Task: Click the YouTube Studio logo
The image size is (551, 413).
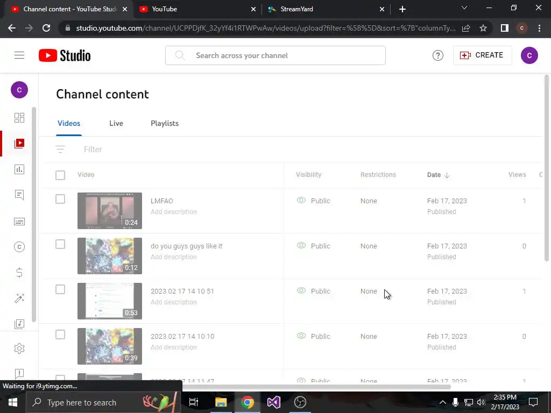Action: 65,55
